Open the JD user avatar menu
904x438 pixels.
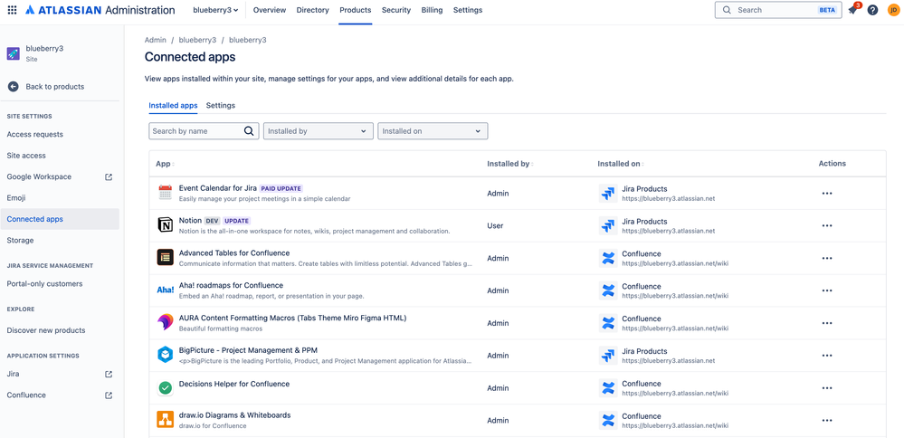(894, 10)
